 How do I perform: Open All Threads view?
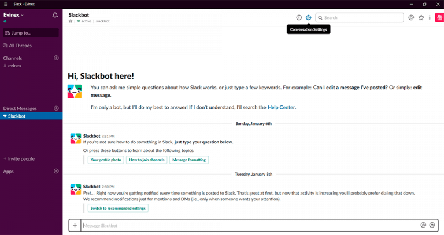tap(20, 46)
